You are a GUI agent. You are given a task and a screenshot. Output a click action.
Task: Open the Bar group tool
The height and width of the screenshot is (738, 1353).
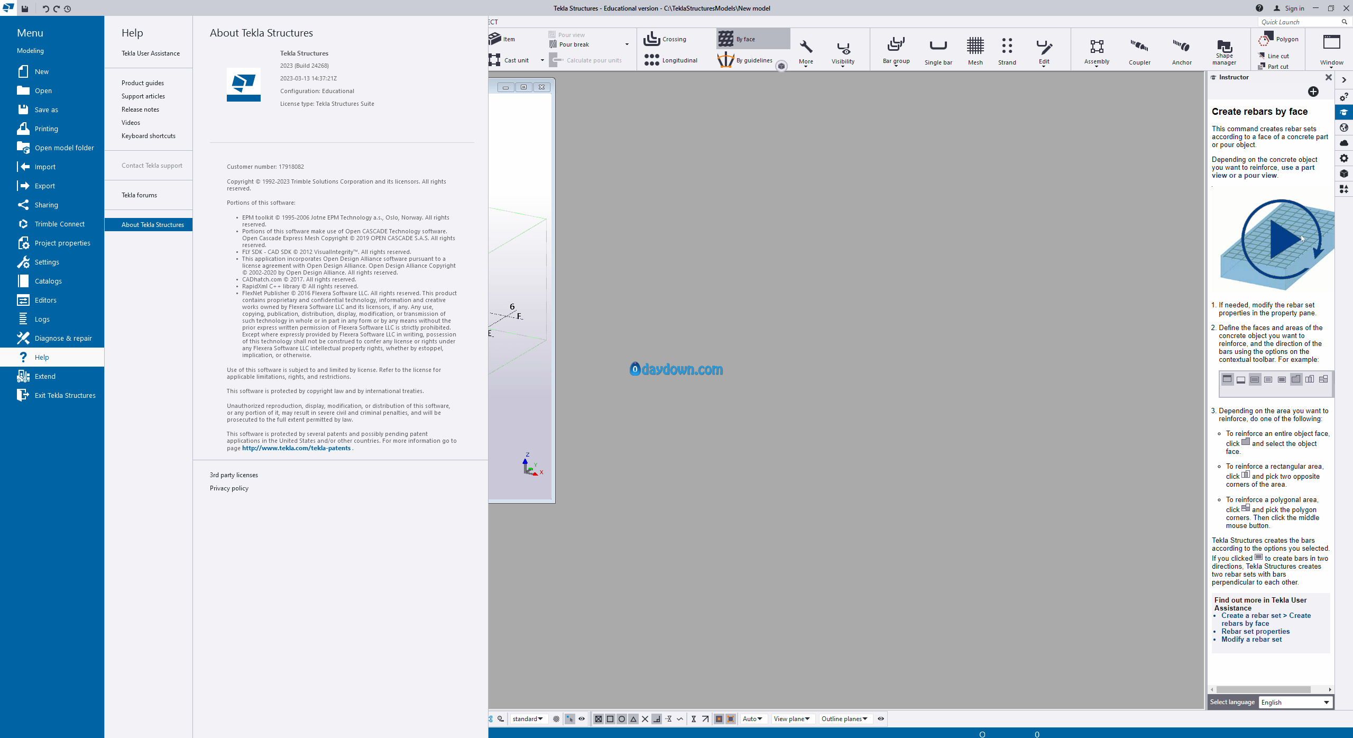(x=896, y=51)
